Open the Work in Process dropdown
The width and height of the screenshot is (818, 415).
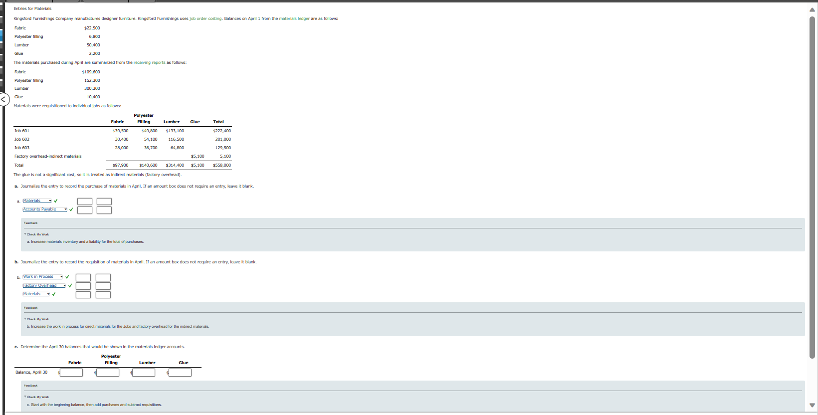[43, 277]
